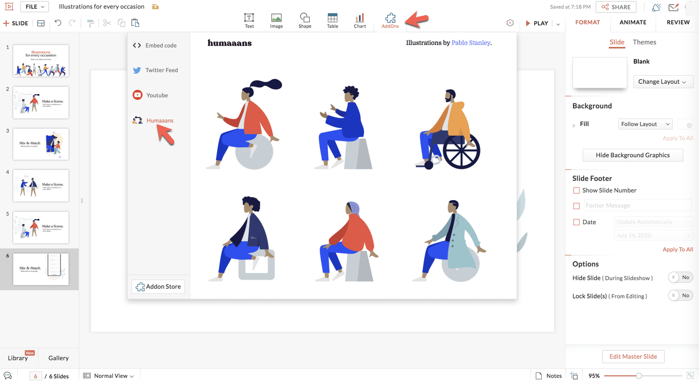Enable Show Slide Number checkbox
The width and height of the screenshot is (699, 383).
tap(576, 190)
